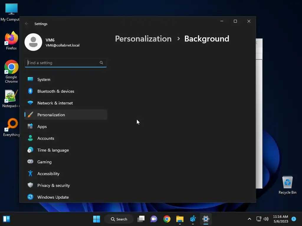302x226 pixels.
Task: Click the magnifier icon in settings search
Action: point(101,63)
